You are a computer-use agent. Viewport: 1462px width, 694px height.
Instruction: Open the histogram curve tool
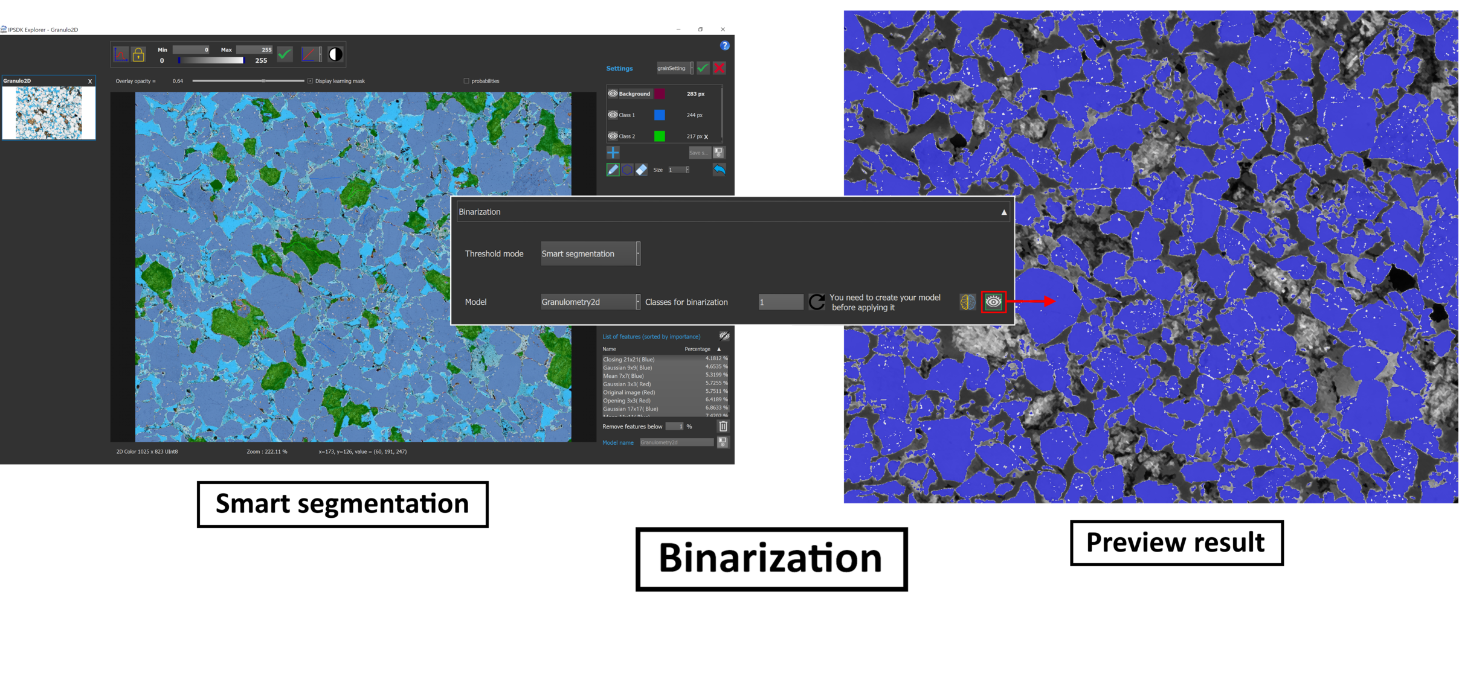click(121, 54)
